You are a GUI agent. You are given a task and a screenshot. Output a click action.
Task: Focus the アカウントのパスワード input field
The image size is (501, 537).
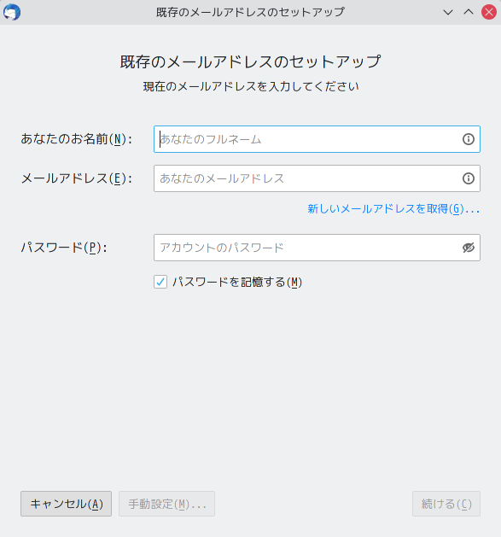point(317,248)
